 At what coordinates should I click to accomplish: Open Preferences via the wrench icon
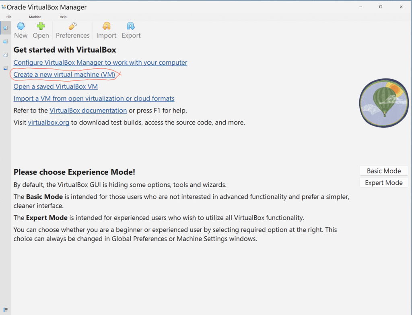(72, 27)
